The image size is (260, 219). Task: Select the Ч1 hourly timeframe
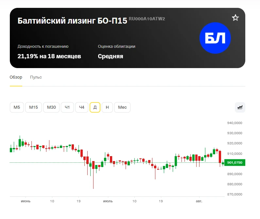pos(67,107)
